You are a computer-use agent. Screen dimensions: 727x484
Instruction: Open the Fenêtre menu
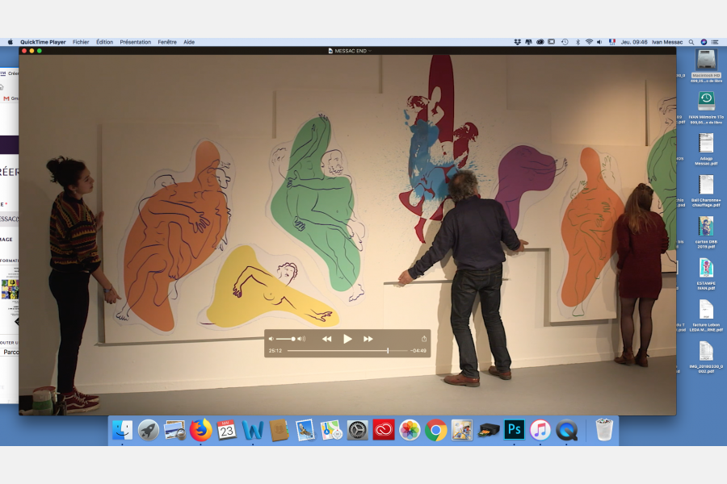pyautogui.click(x=167, y=42)
